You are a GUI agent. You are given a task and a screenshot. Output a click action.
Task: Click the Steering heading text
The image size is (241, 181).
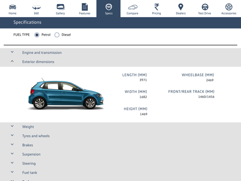click(x=29, y=163)
